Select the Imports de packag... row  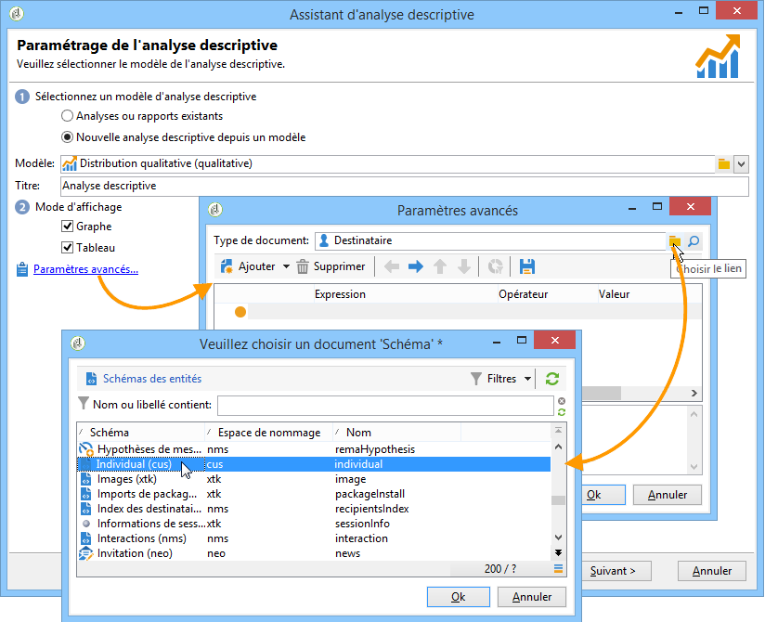tap(314, 494)
